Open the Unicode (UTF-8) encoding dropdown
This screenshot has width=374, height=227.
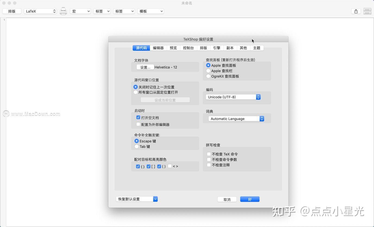pos(233,97)
